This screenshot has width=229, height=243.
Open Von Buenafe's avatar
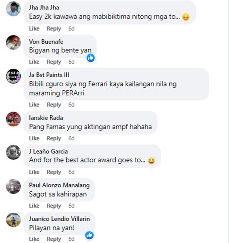[x=13, y=42]
